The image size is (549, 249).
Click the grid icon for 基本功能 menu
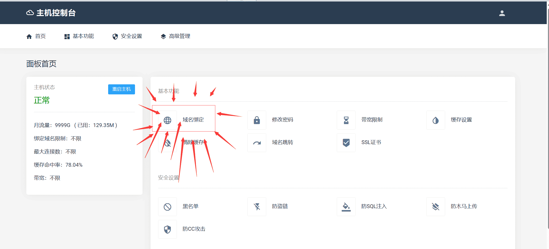click(x=67, y=37)
